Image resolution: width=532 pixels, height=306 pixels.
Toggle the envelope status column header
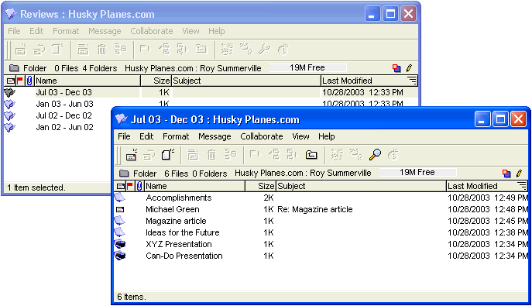[121, 186]
